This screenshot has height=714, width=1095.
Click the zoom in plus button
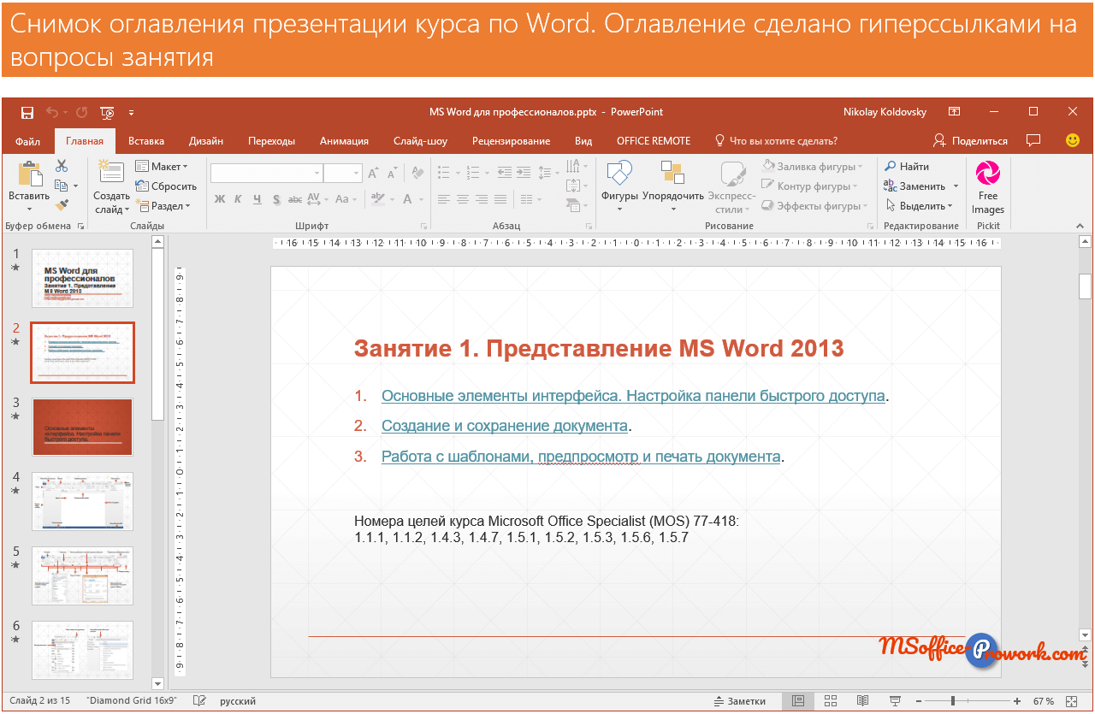point(1017,700)
